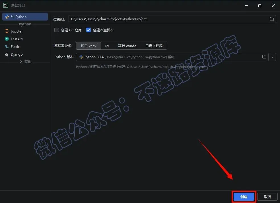Click the Jupyter icon in sidebar
The width and height of the screenshot is (280, 203).
pos(7,31)
